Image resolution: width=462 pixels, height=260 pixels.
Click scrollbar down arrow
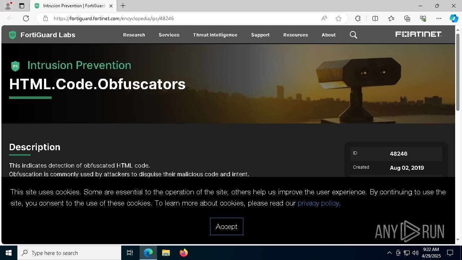(x=458, y=239)
